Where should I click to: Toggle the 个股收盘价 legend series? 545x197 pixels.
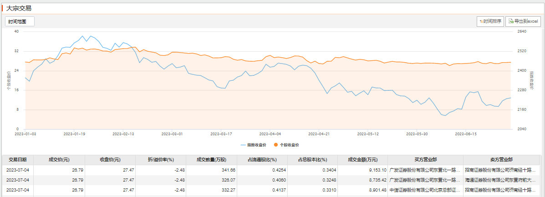tap(286, 145)
